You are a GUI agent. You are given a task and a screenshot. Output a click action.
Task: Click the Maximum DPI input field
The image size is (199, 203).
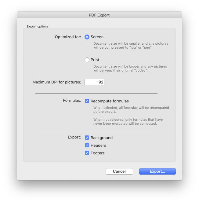94,82
